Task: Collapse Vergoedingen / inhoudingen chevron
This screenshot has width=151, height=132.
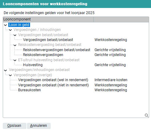Action: click(x=10, y=30)
